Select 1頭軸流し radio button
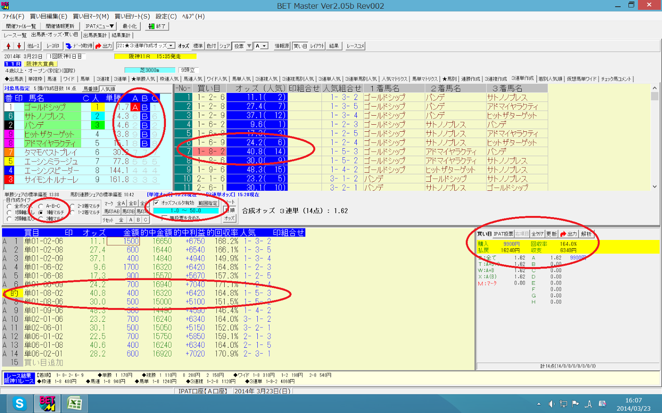662x413 pixels. pos(9,212)
